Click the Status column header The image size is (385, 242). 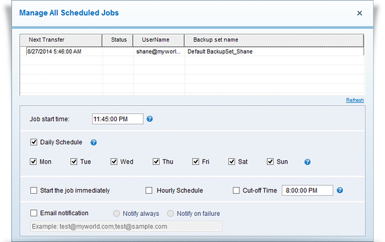[x=117, y=40]
